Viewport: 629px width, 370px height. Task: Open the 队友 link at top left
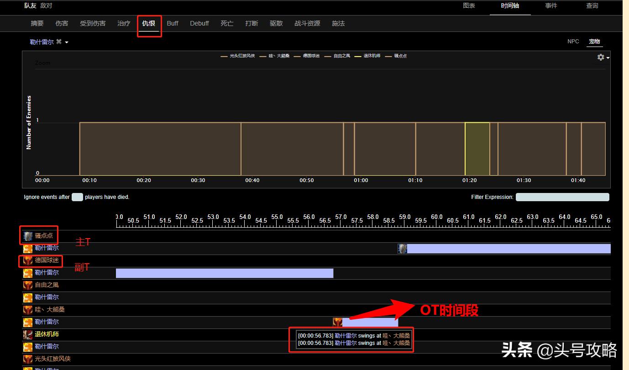click(x=30, y=6)
